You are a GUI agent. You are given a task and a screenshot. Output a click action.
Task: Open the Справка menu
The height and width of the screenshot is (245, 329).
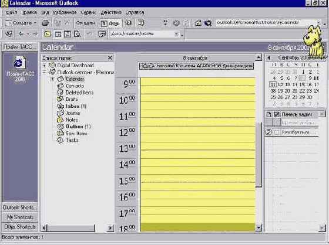click(135, 12)
